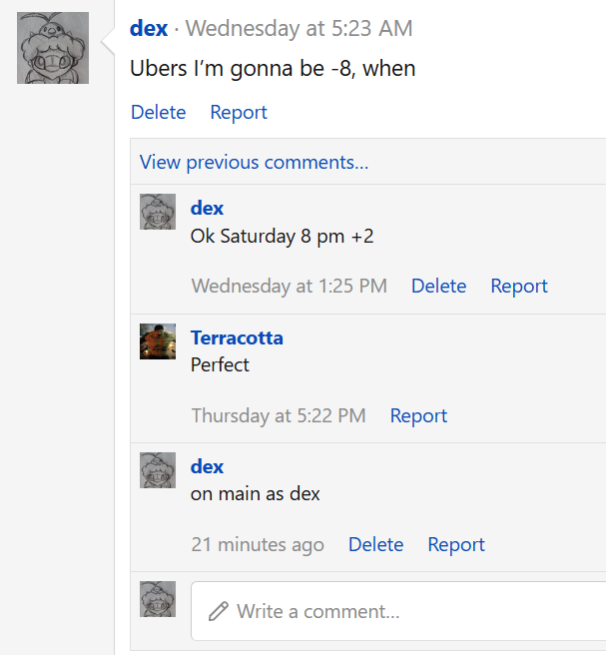The height and width of the screenshot is (655, 606).
Task: Report the 'Ok Saturday 8 pm' comment
Action: 519,286
